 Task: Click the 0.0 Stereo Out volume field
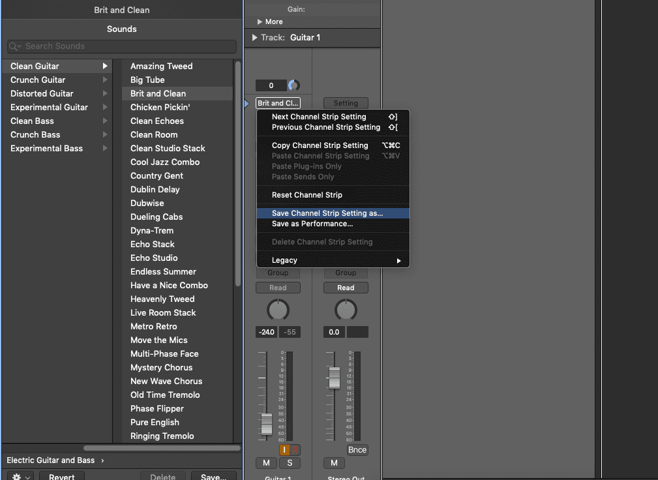coord(334,332)
